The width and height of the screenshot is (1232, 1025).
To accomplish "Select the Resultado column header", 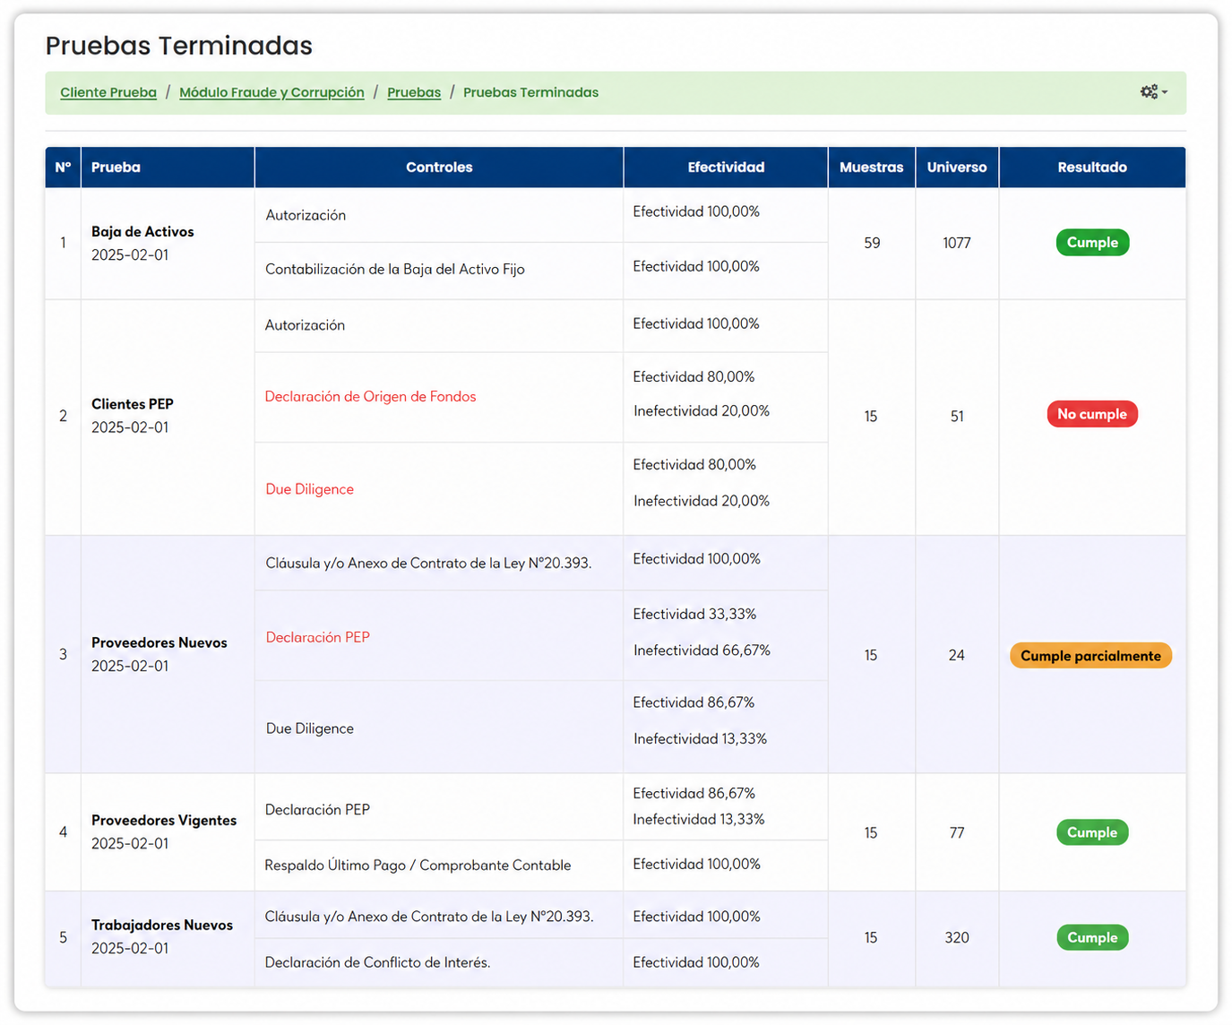I will point(1092,168).
